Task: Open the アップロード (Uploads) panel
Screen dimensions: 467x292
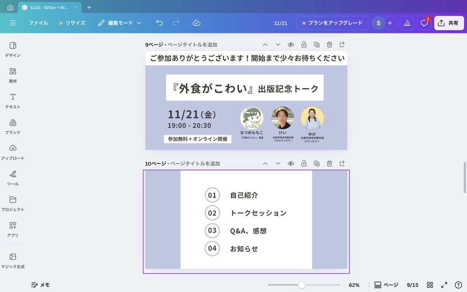Action: click(x=13, y=152)
